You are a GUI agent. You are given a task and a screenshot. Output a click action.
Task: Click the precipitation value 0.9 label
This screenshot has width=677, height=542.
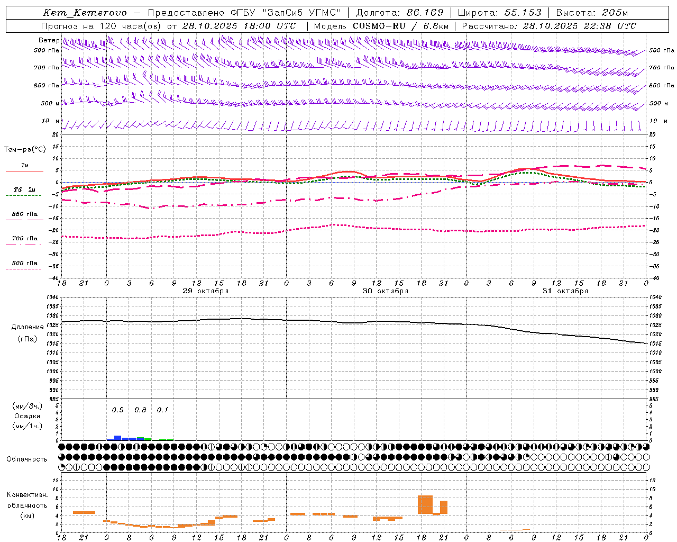(x=117, y=410)
